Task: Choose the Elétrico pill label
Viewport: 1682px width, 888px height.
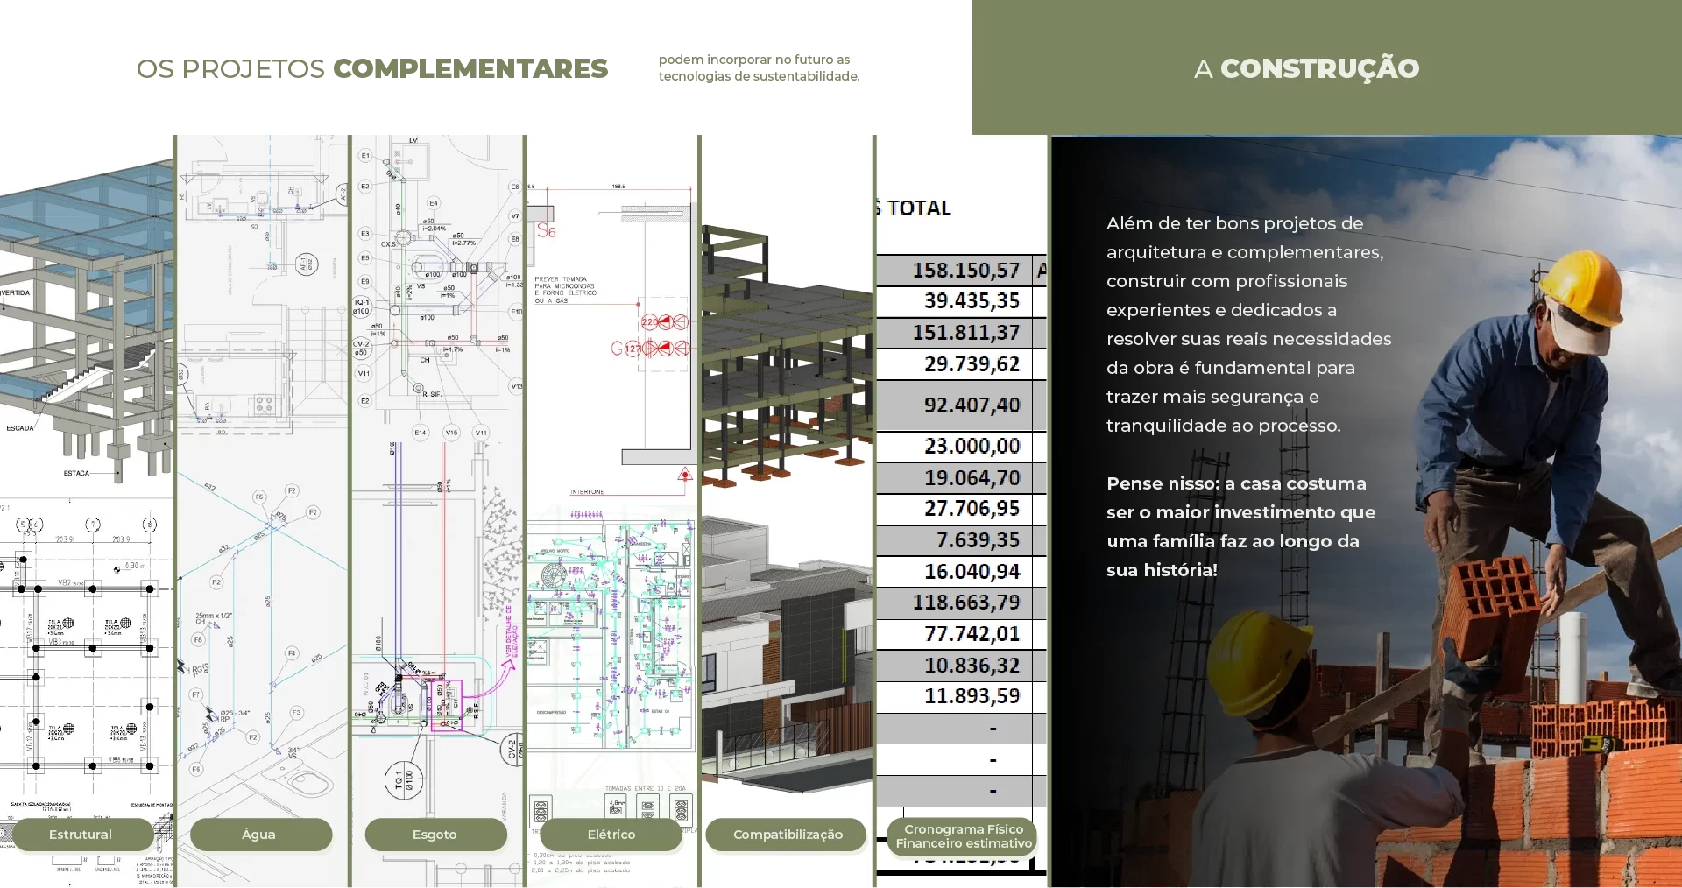Action: click(611, 835)
